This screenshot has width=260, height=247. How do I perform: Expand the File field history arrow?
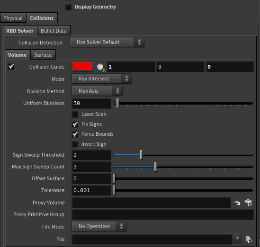[237, 238]
